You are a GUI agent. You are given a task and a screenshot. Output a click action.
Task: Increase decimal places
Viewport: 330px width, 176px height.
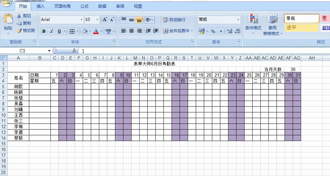tap(230, 31)
